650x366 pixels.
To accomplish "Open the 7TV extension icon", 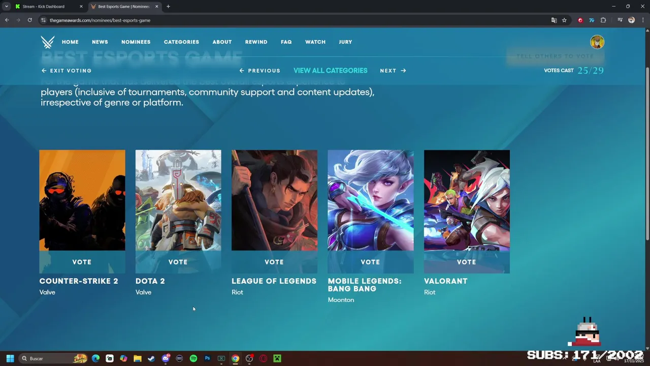I will pos(592,20).
